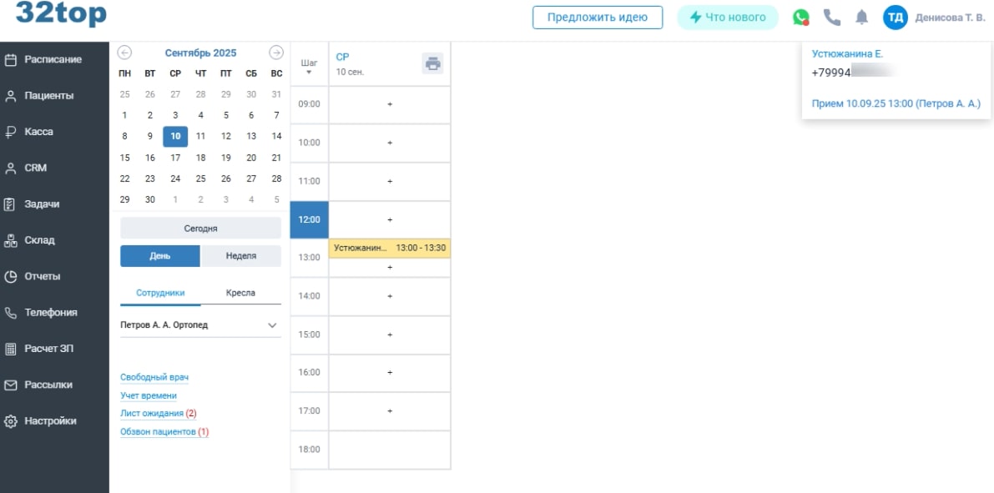
Task: Open the Шаг time step dropdown
Action: pyautogui.click(x=309, y=68)
